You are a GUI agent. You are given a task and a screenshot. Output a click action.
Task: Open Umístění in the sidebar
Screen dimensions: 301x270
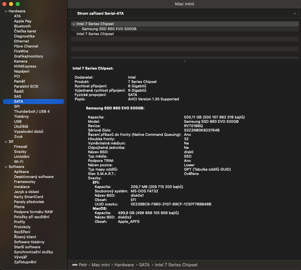(x=22, y=157)
